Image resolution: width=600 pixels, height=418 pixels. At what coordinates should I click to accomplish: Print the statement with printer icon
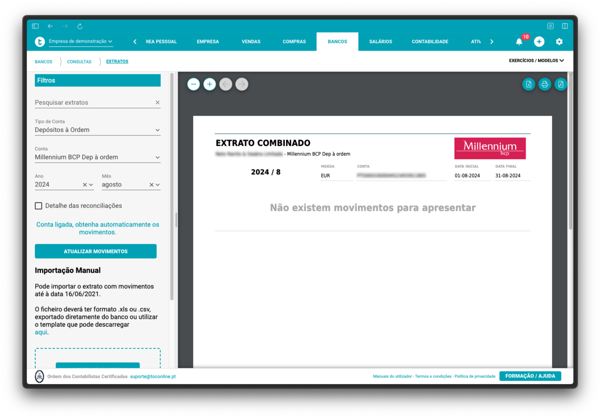(x=545, y=84)
